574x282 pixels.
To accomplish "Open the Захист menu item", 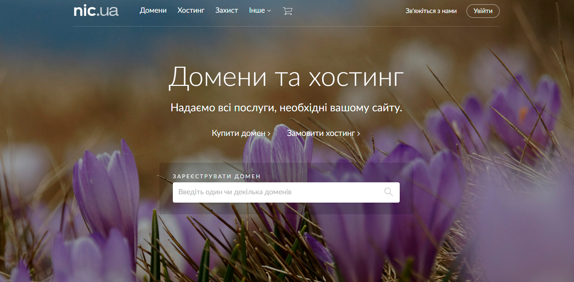I will pyautogui.click(x=227, y=11).
